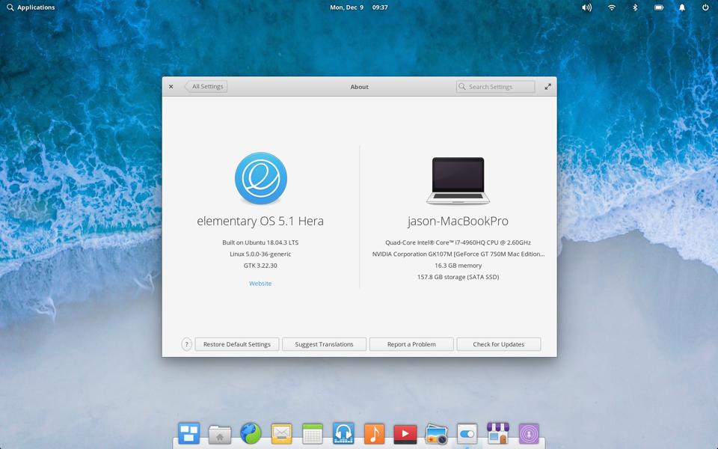
Task: Click the Search Settings field
Action: [496, 87]
